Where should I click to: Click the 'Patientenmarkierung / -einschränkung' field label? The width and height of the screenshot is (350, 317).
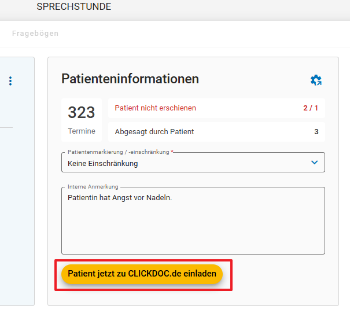(x=118, y=152)
